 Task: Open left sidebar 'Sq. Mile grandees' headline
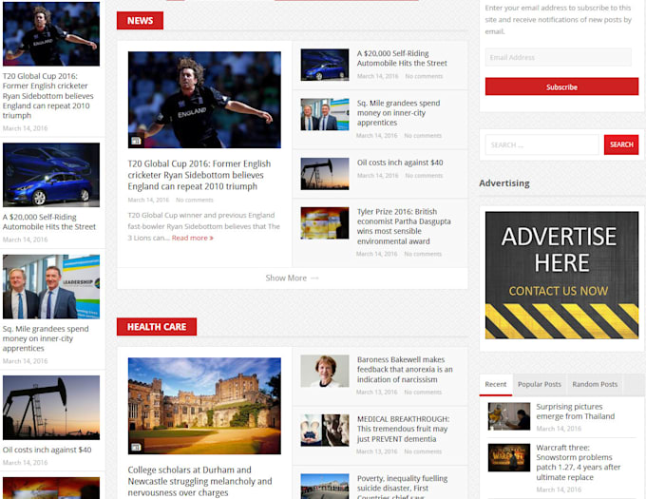[46, 338]
